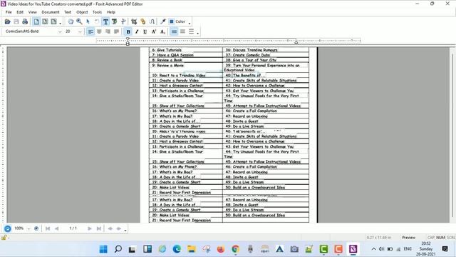Viewport: 456px width, 257px height.
Task: Click the vertical text tool icon
Action: click(x=123, y=21)
